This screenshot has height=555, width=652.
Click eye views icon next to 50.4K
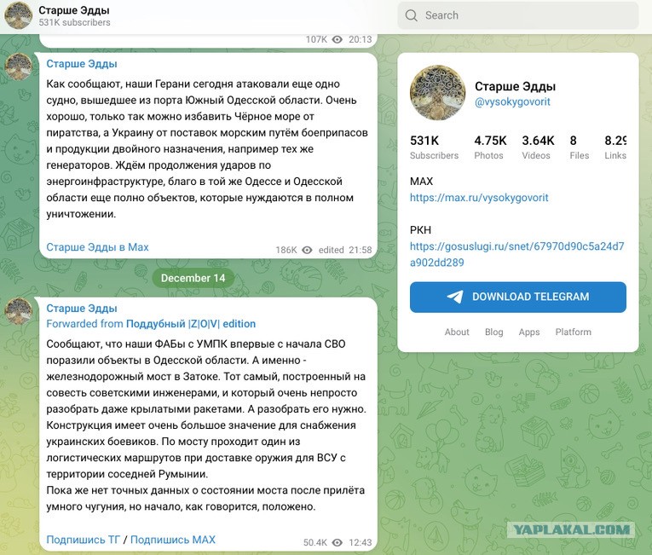pos(338,542)
